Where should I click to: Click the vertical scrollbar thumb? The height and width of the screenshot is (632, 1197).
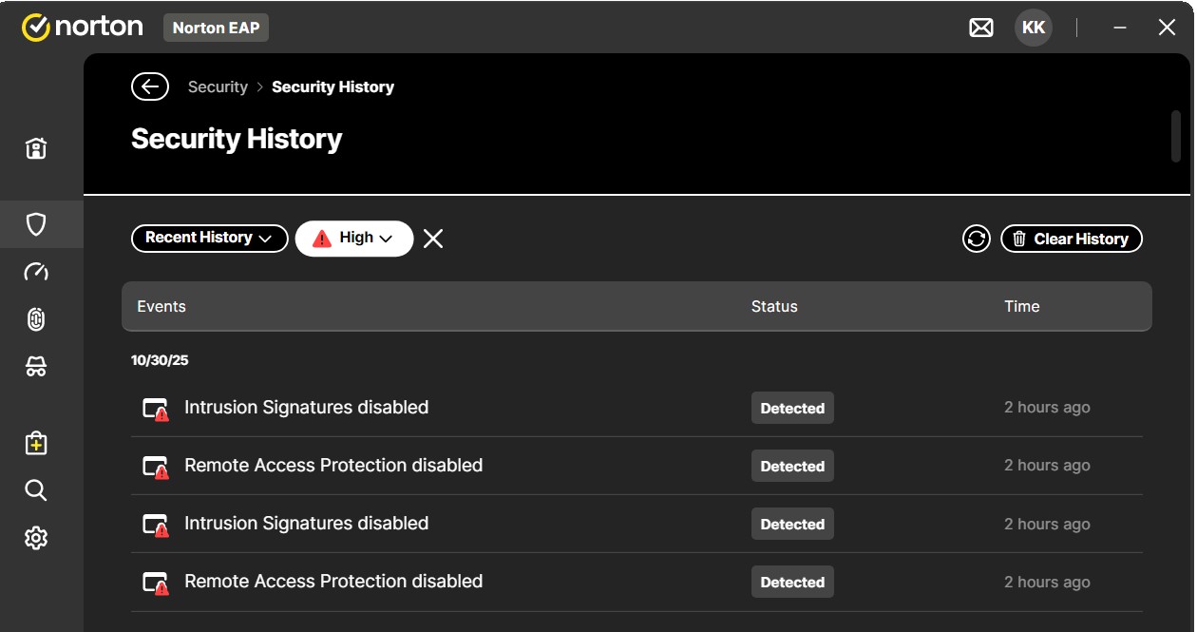(1176, 138)
